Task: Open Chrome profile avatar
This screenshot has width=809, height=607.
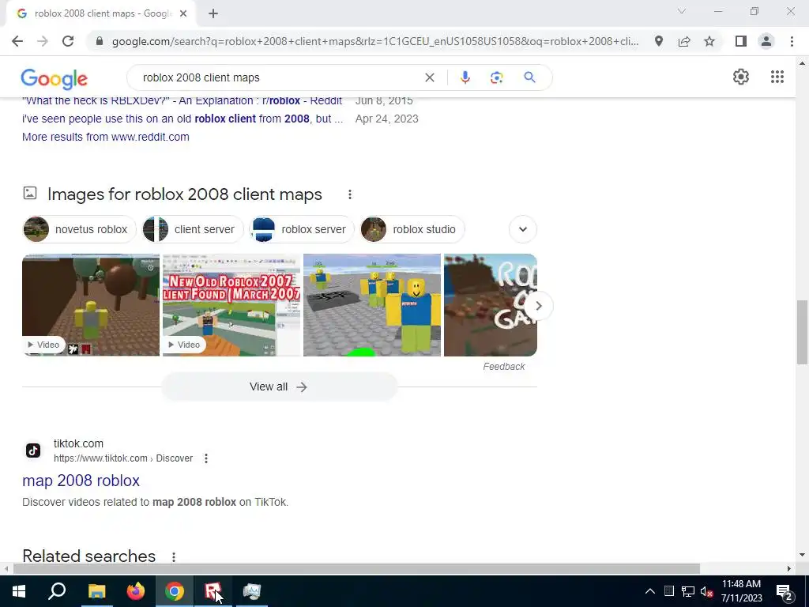Action: [x=766, y=41]
